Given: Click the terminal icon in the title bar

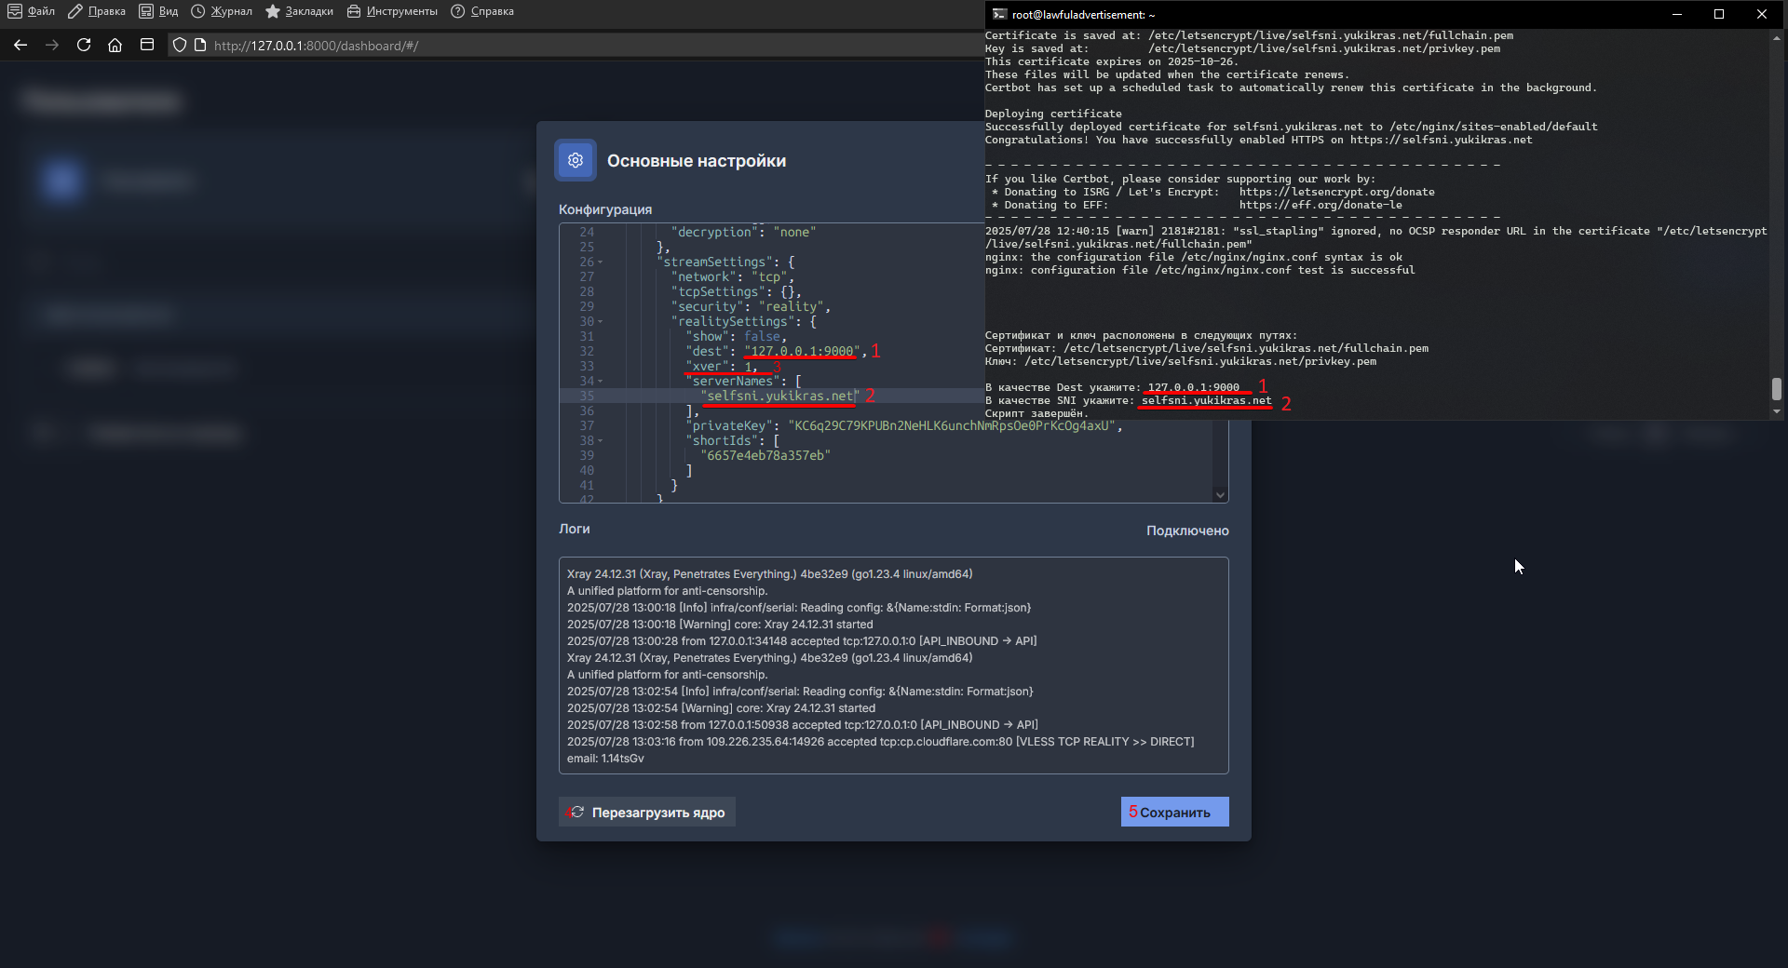Looking at the screenshot, I should (x=999, y=14).
